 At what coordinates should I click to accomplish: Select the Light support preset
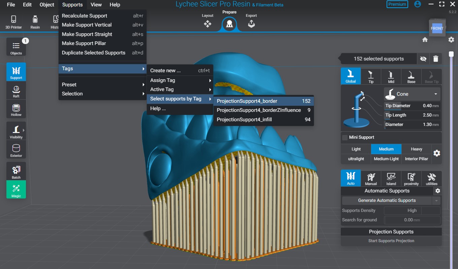pos(356,149)
